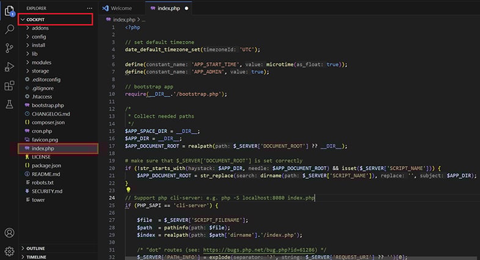The image size is (480, 260).
Task: Open the Testing flask icon
Action: coord(9,104)
